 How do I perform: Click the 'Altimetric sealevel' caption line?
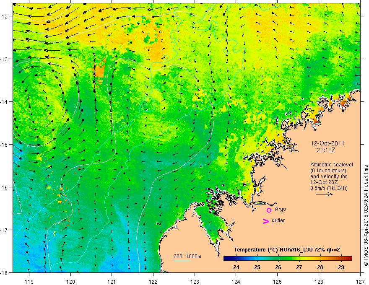pos(332,165)
